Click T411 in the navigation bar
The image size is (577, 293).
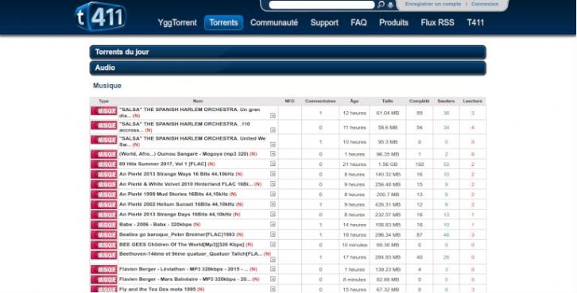tap(475, 23)
